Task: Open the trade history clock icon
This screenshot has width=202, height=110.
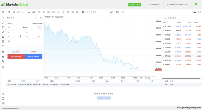Action: tap(3, 99)
